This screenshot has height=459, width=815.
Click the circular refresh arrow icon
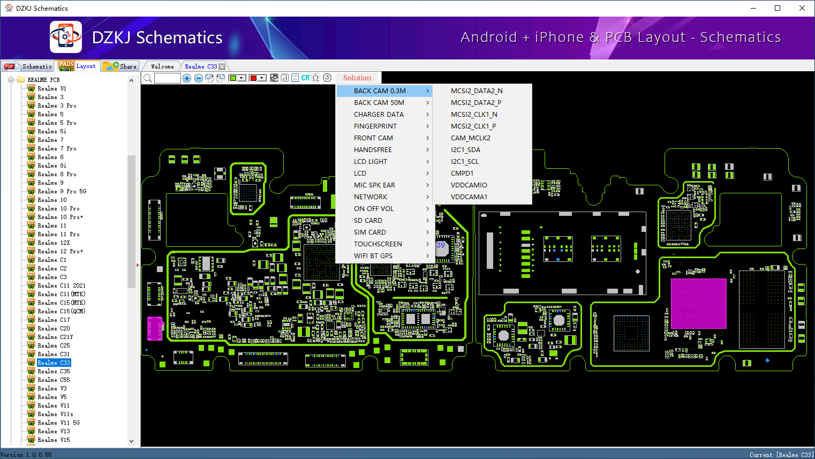[327, 78]
